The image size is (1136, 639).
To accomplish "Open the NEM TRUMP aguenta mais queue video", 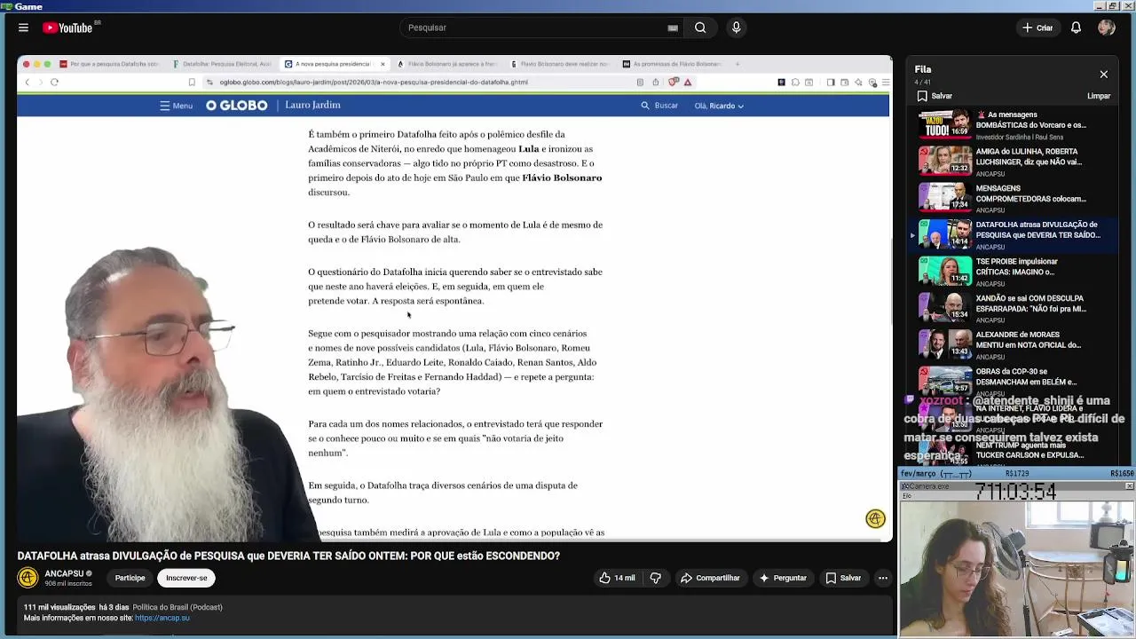I will click(1014, 450).
